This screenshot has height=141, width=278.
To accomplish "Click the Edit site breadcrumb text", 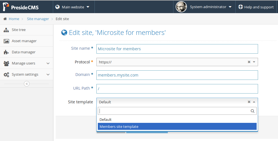I will coord(62,19).
